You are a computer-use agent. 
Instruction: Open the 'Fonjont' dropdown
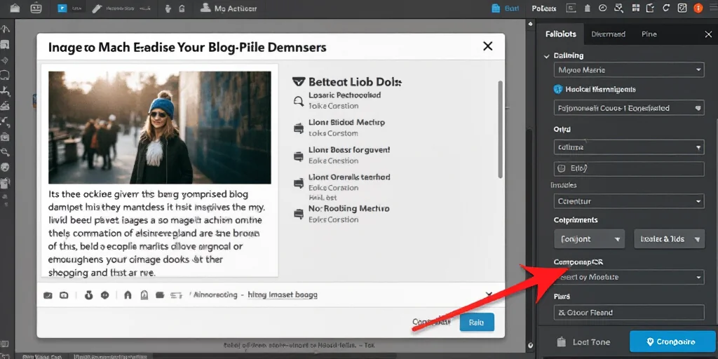click(589, 239)
